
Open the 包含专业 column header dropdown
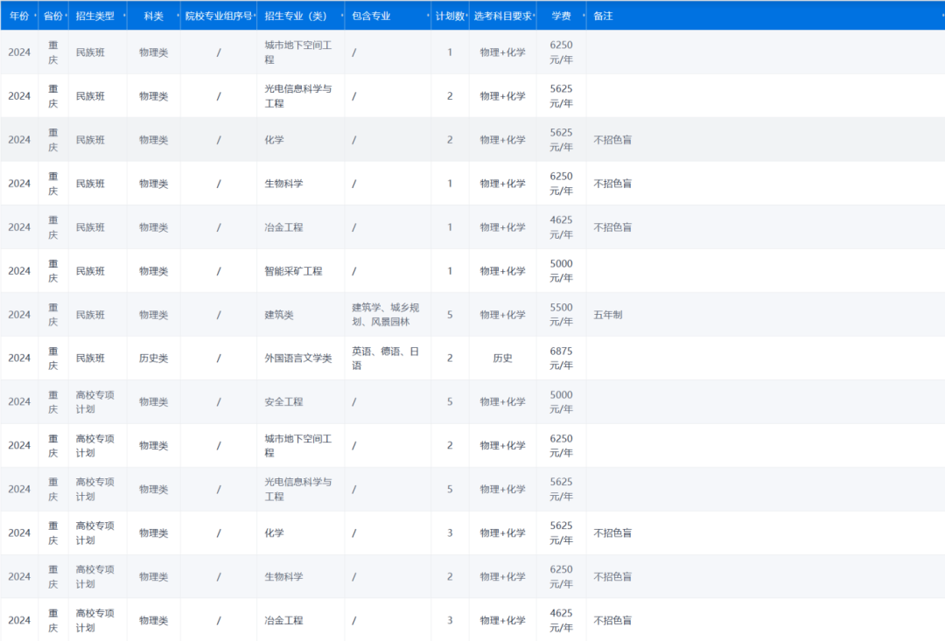tap(429, 16)
